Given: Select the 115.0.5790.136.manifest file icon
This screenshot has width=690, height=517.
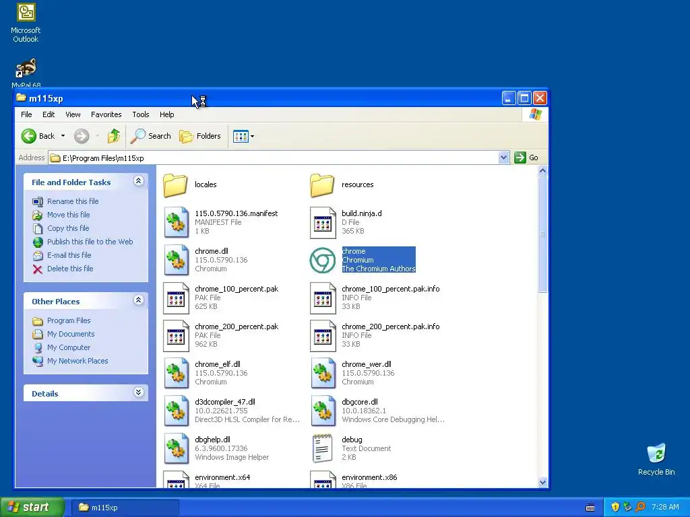Looking at the screenshot, I should click(176, 223).
